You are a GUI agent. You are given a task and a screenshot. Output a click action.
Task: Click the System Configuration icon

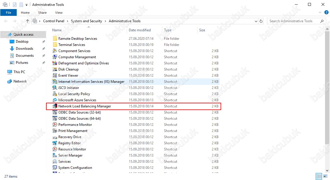pos(55,168)
